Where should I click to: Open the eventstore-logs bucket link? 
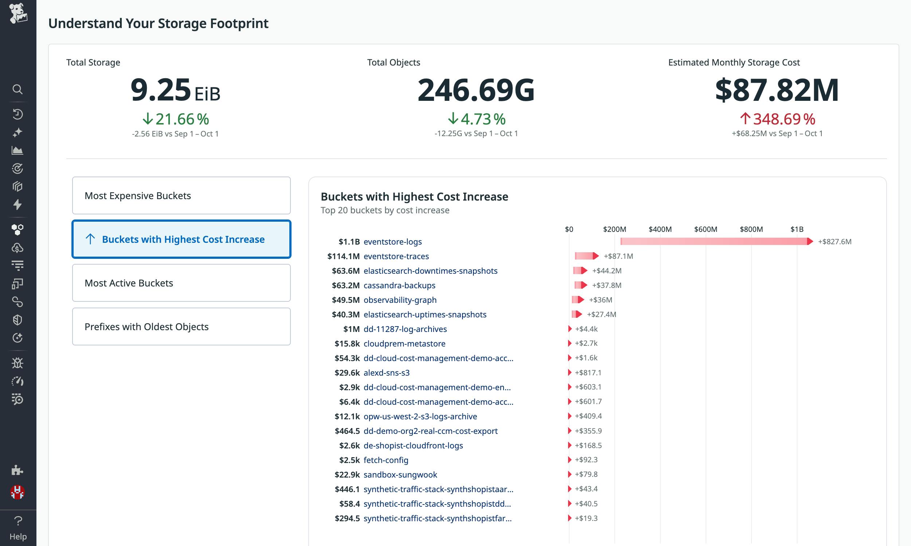point(392,242)
